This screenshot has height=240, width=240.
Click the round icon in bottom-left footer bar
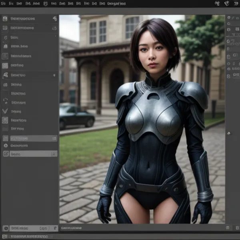[6, 228]
